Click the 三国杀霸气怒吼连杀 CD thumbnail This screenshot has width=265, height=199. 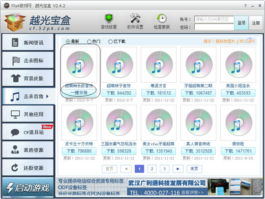coord(119,122)
